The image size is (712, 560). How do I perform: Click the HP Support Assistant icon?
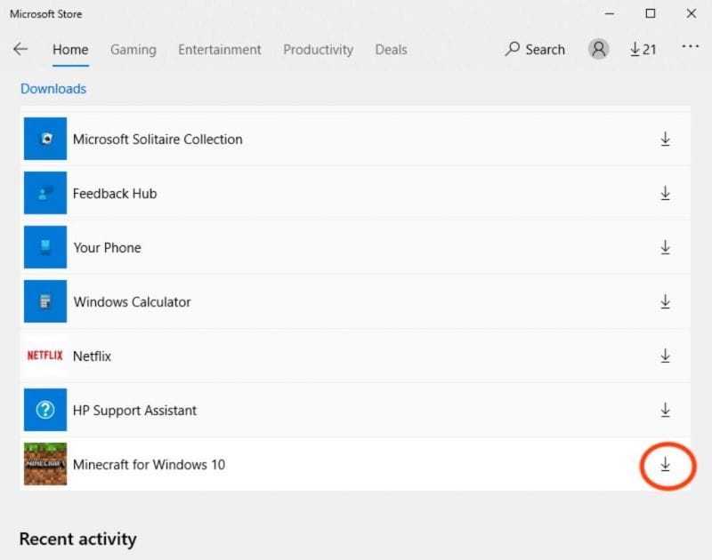tap(44, 410)
